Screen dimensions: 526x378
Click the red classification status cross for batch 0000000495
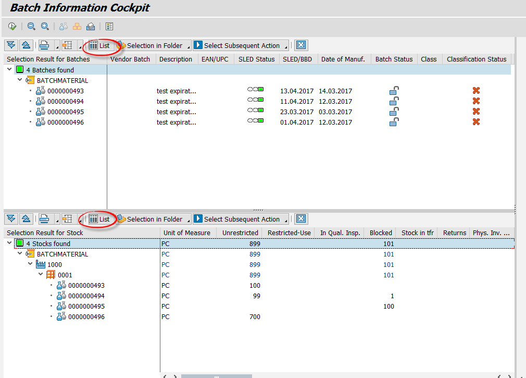475,111
